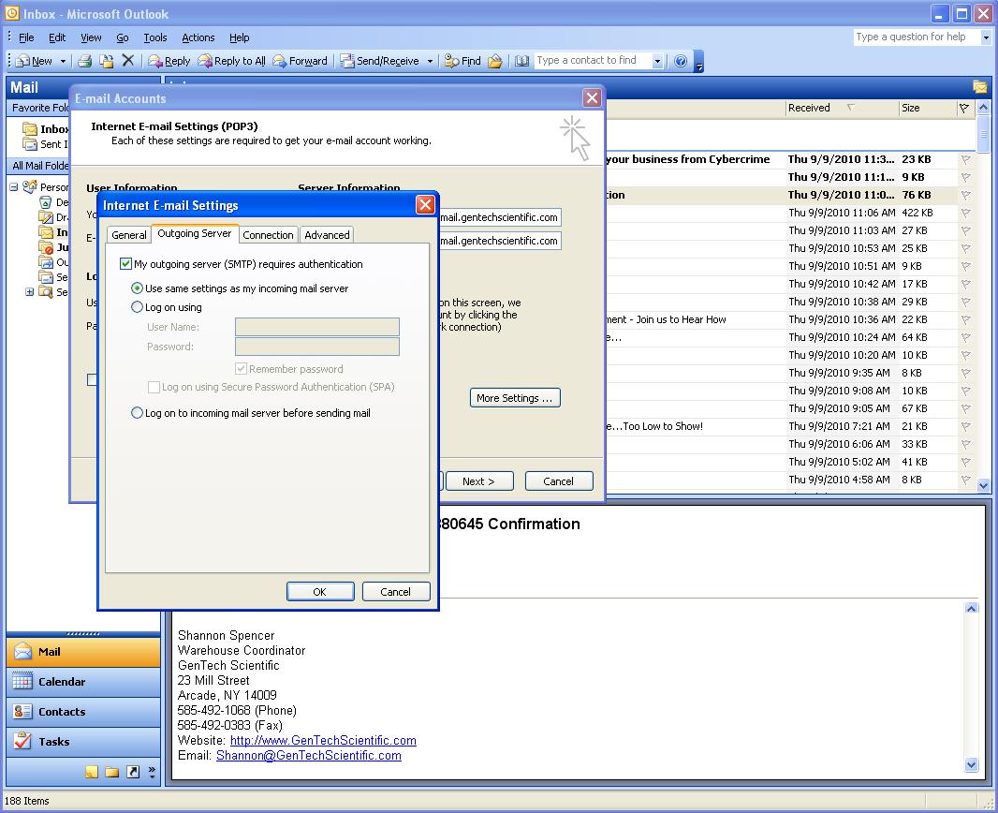Open the File menu

coord(26,37)
